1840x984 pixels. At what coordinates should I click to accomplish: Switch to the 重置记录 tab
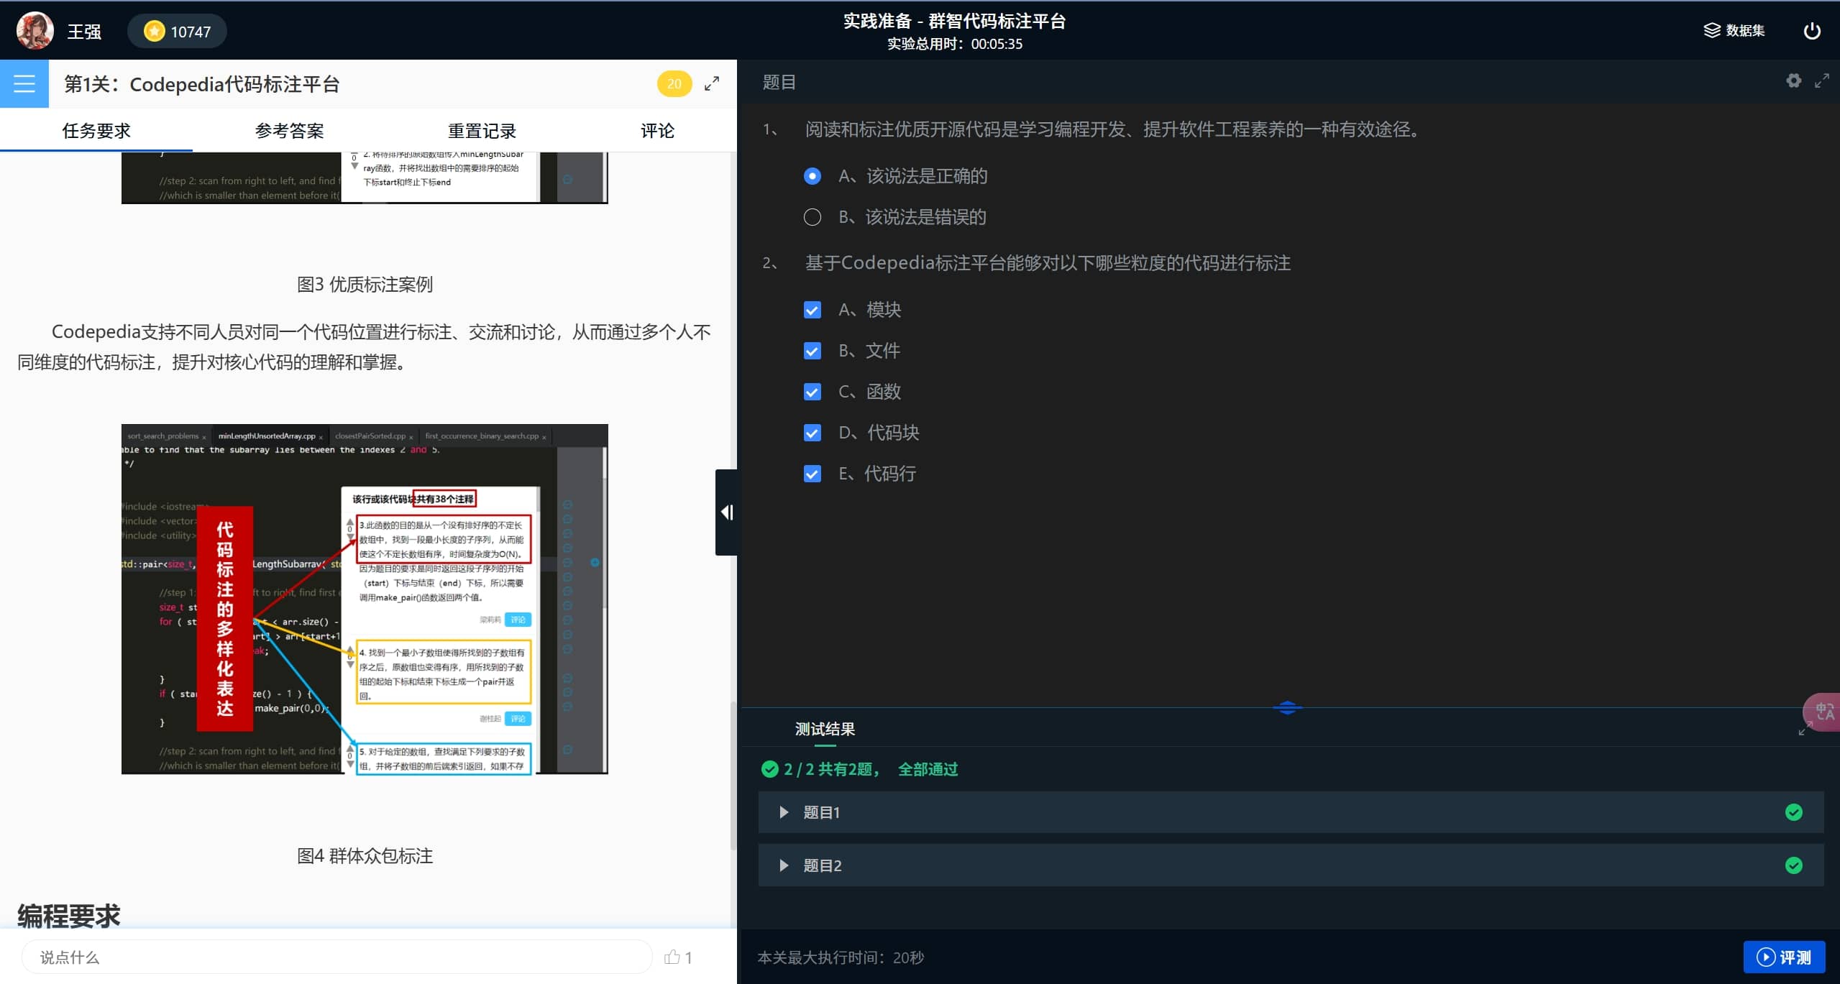482,131
